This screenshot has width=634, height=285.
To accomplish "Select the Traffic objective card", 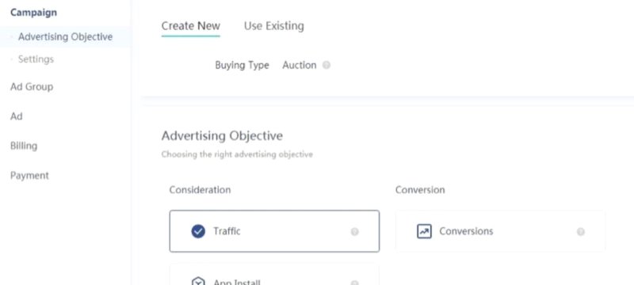I will [x=274, y=231].
